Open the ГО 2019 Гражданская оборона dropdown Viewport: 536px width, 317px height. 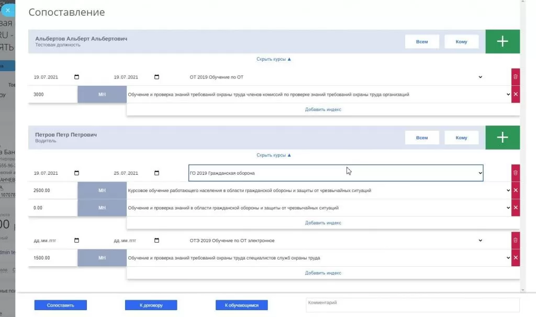tap(336, 173)
